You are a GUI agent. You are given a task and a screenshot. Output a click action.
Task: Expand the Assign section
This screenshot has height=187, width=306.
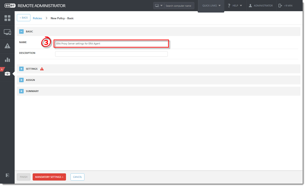(x=22, y=80)
